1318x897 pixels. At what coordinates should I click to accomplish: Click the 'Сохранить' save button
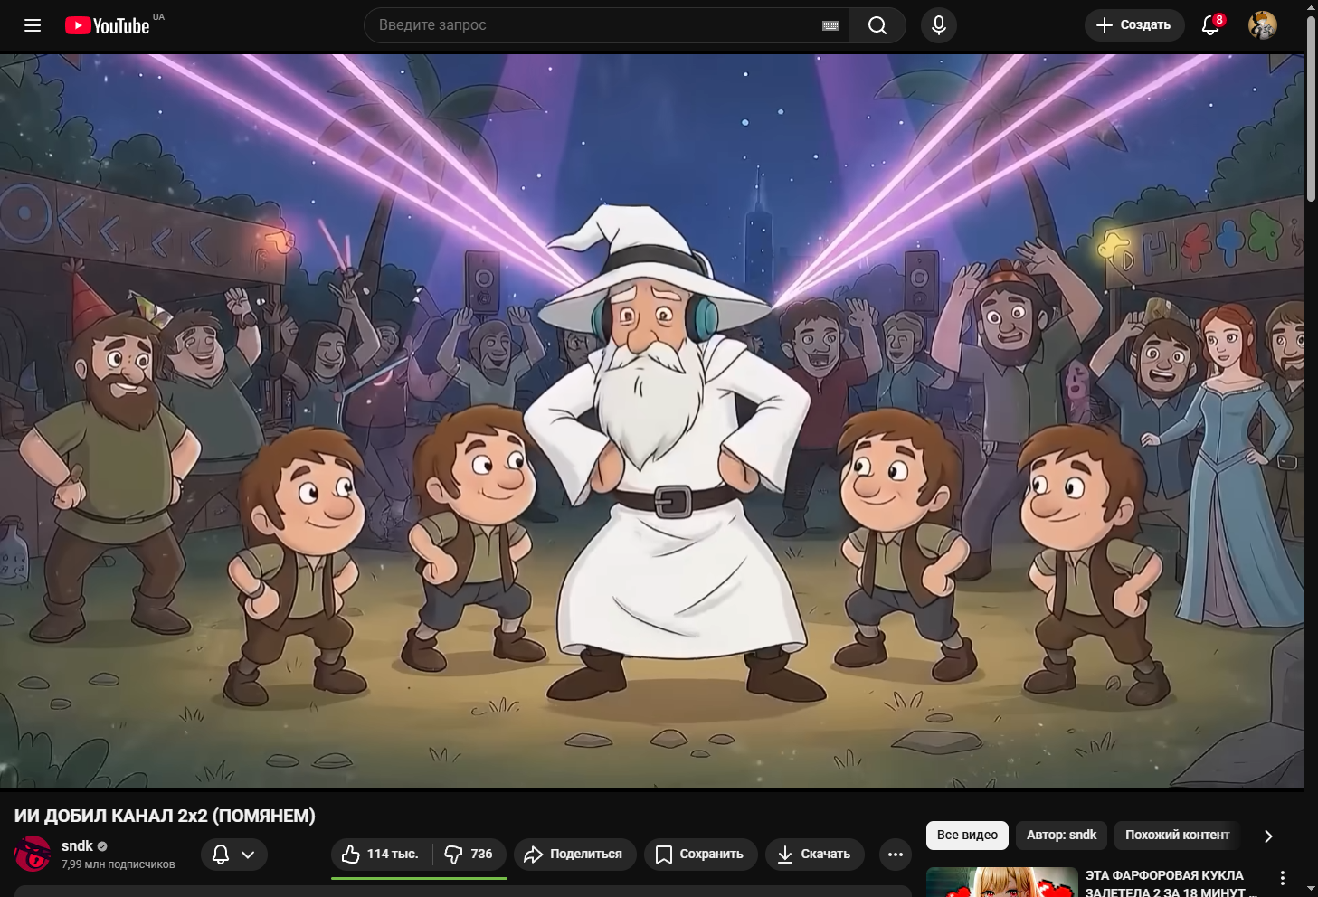tap(701, 855)
